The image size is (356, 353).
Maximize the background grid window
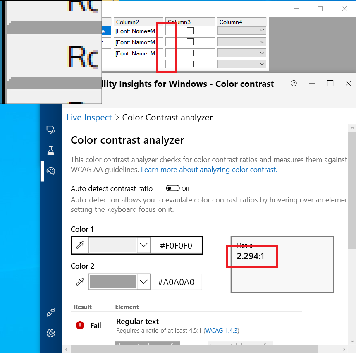(320, 9)
